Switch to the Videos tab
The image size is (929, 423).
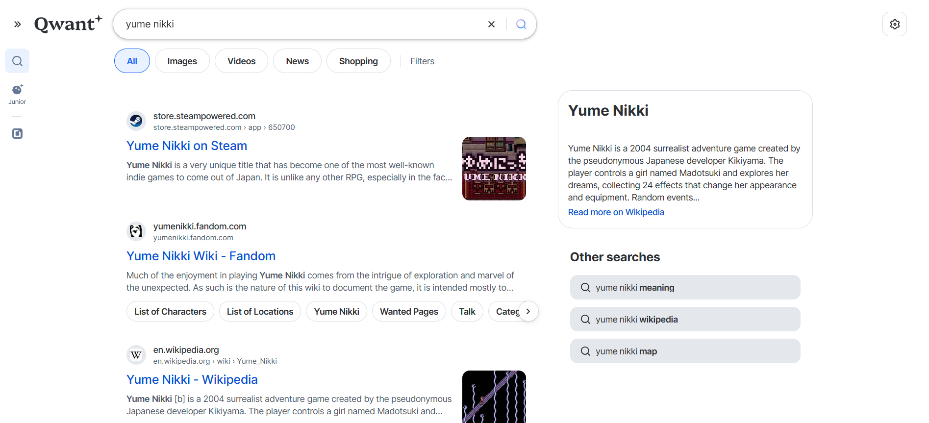(x=241, y=61)
